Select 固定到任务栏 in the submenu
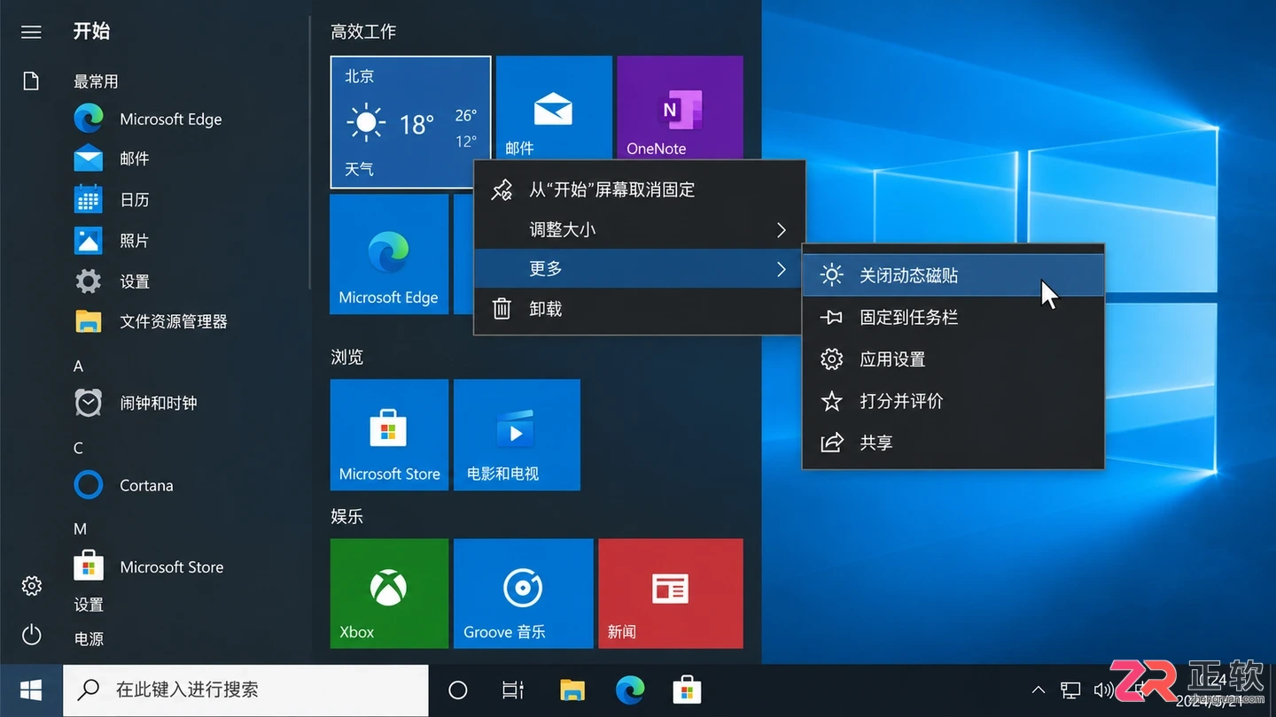Image resolution: width=1276 pixels, height=717 pixels. click(953, 317)
